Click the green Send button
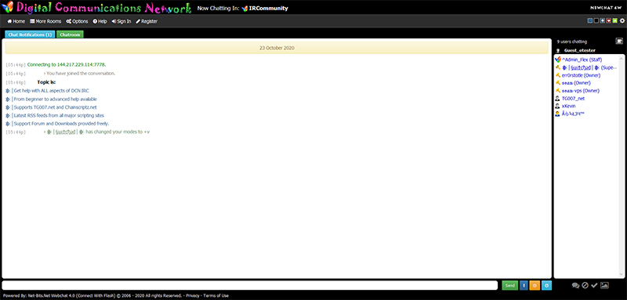Viewport: 627px width, 300px height. tap(510, 285)
